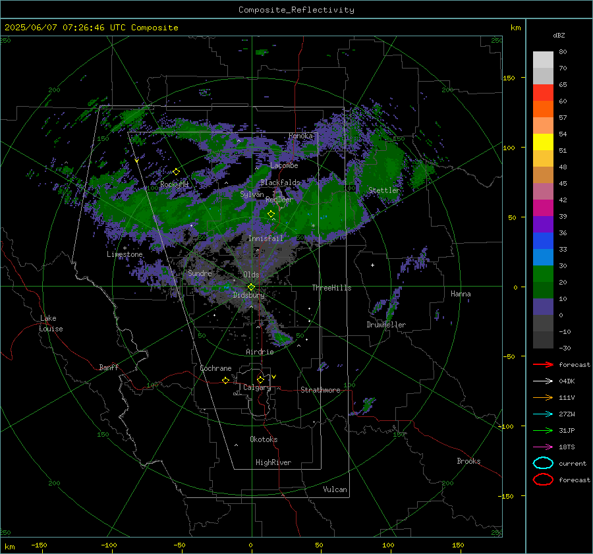The width and height of the screenshot is (593, 554).
Task: Click the red forecast ellipse icon
Action: pos(543,480)
